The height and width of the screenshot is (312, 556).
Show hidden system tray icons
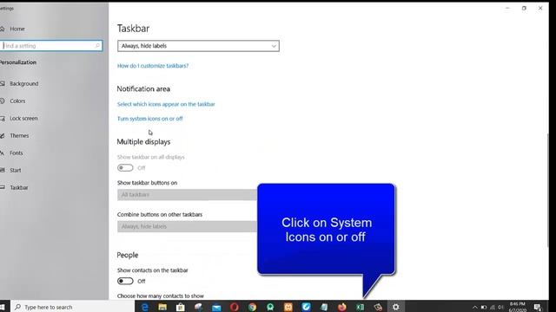point(475,308)
